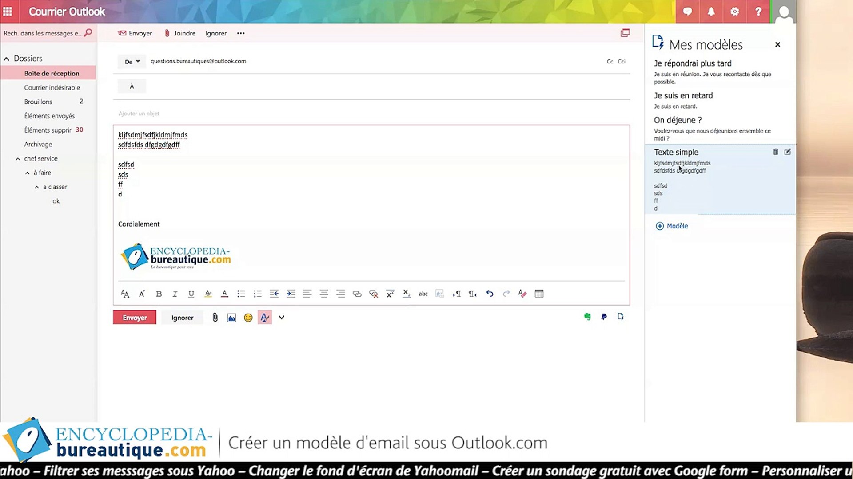This screenshot has height=479, width=853.
Task: Open the Evernote add-in icon
Action: click(587, 317)
